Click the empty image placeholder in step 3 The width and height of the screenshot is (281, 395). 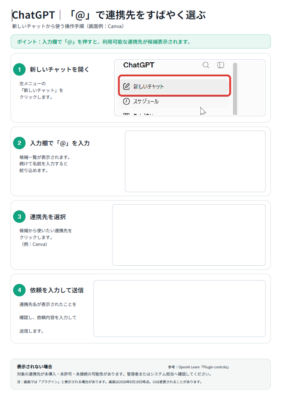[189, 235]
